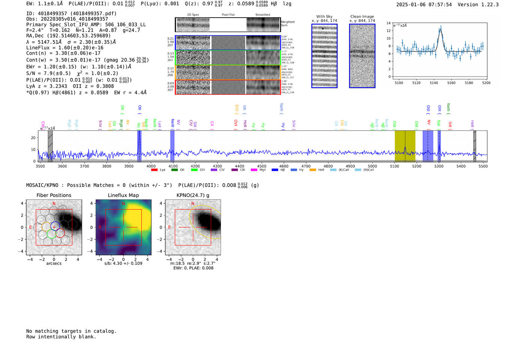Viewport: 525px width, 357px height.
Task: Select the blue-bordered row Pixel Flat panel
Action: tap(228, 43)
